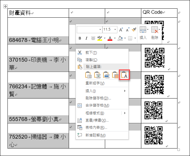Choose the orange-grid paste option icon

(x=115, y=75)
